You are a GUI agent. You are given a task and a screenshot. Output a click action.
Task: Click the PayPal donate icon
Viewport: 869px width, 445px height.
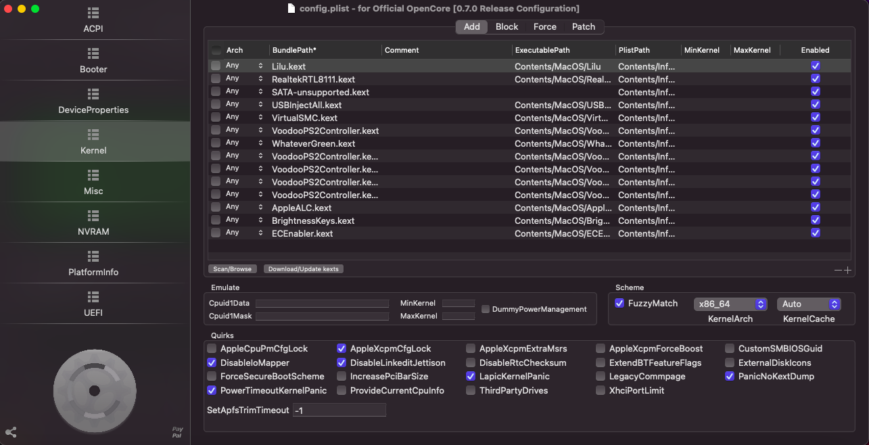(177, 432)
